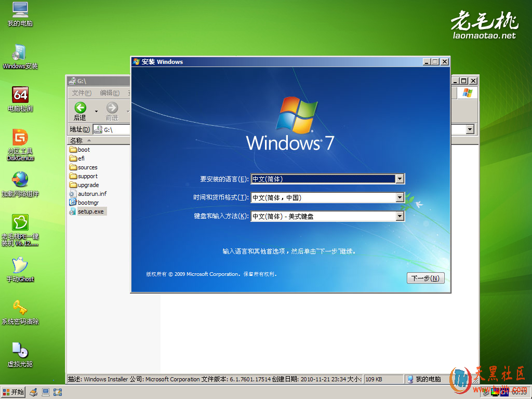
Task: Expand the 时间和货币格式 dropdown
Action: click(x=400, y=197)
